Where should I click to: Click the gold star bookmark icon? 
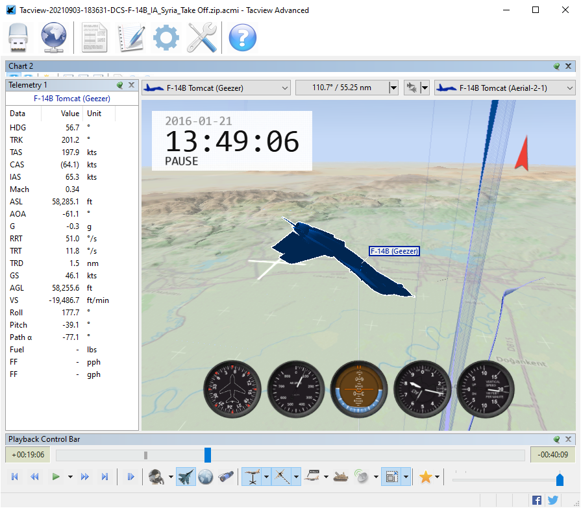pos(426,476)
